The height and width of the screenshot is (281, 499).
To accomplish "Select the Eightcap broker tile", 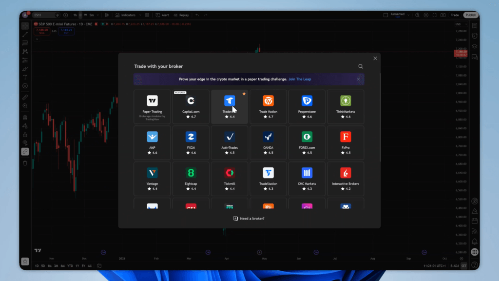I will click(191, 179).
